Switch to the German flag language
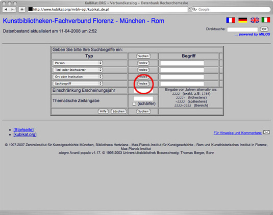This screenshot has height=215, width=273. [x=243, y=20]
